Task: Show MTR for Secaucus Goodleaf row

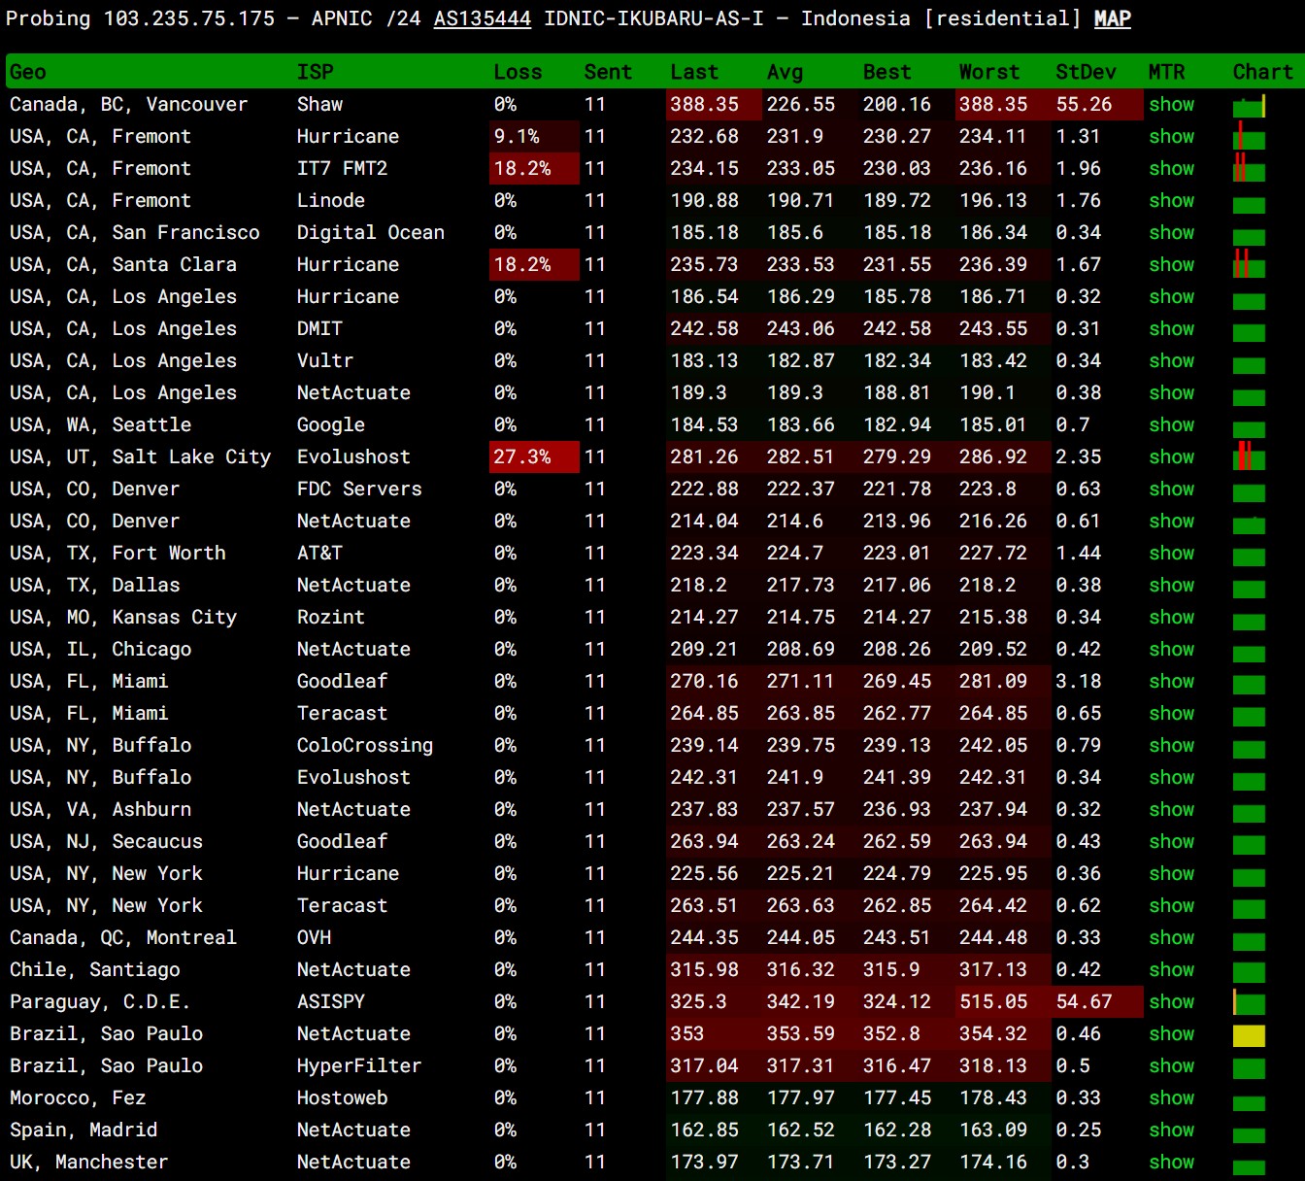Action: pyautogui.click(x=1171, y=841)
